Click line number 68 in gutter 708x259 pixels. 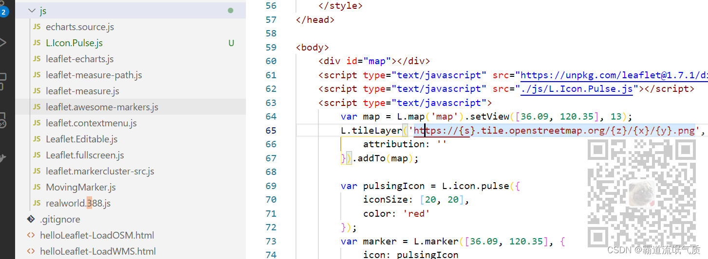[271, 172]
